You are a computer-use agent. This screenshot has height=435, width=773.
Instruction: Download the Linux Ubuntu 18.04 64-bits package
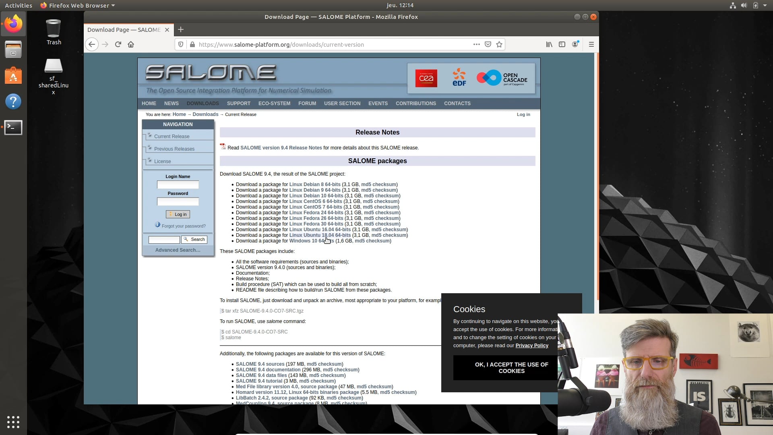coord(320,235)
